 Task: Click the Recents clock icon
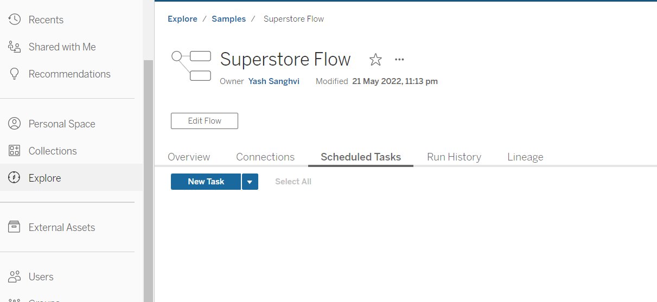[x=15, y=20]
